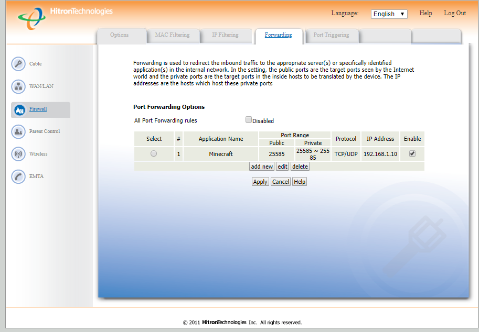Click Apply to save forwarding rules
This screenshot has height=332, width=479.
[260, 182]
